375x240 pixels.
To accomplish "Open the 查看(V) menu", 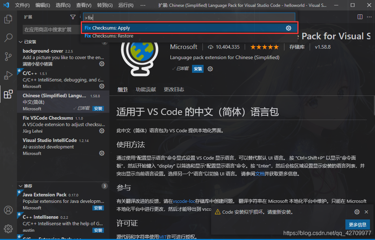I will click(84, 5).
